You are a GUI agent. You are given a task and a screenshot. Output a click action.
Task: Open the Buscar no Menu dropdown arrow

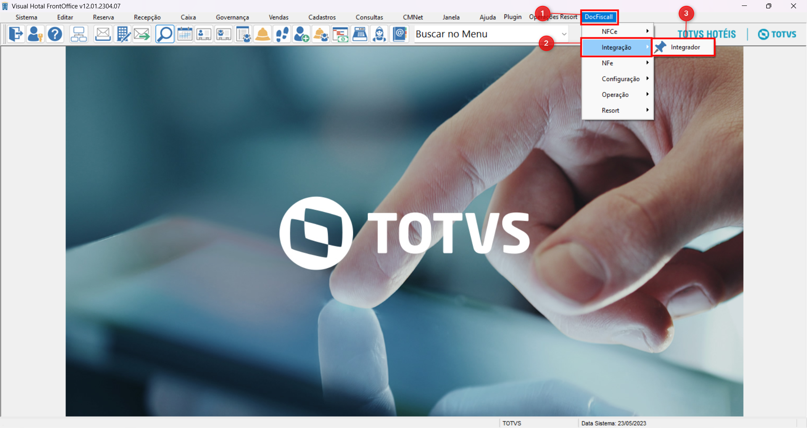(564, 34)
